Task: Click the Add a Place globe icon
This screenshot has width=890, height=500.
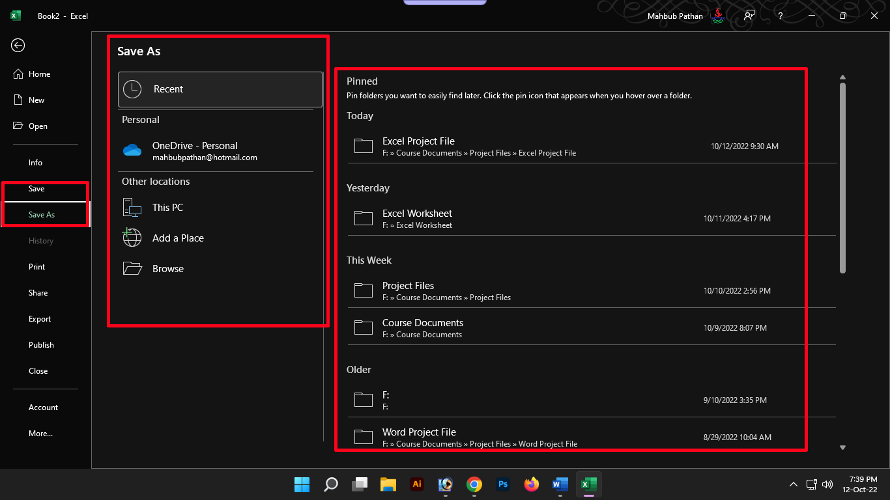Action: (x=132, y=238)
